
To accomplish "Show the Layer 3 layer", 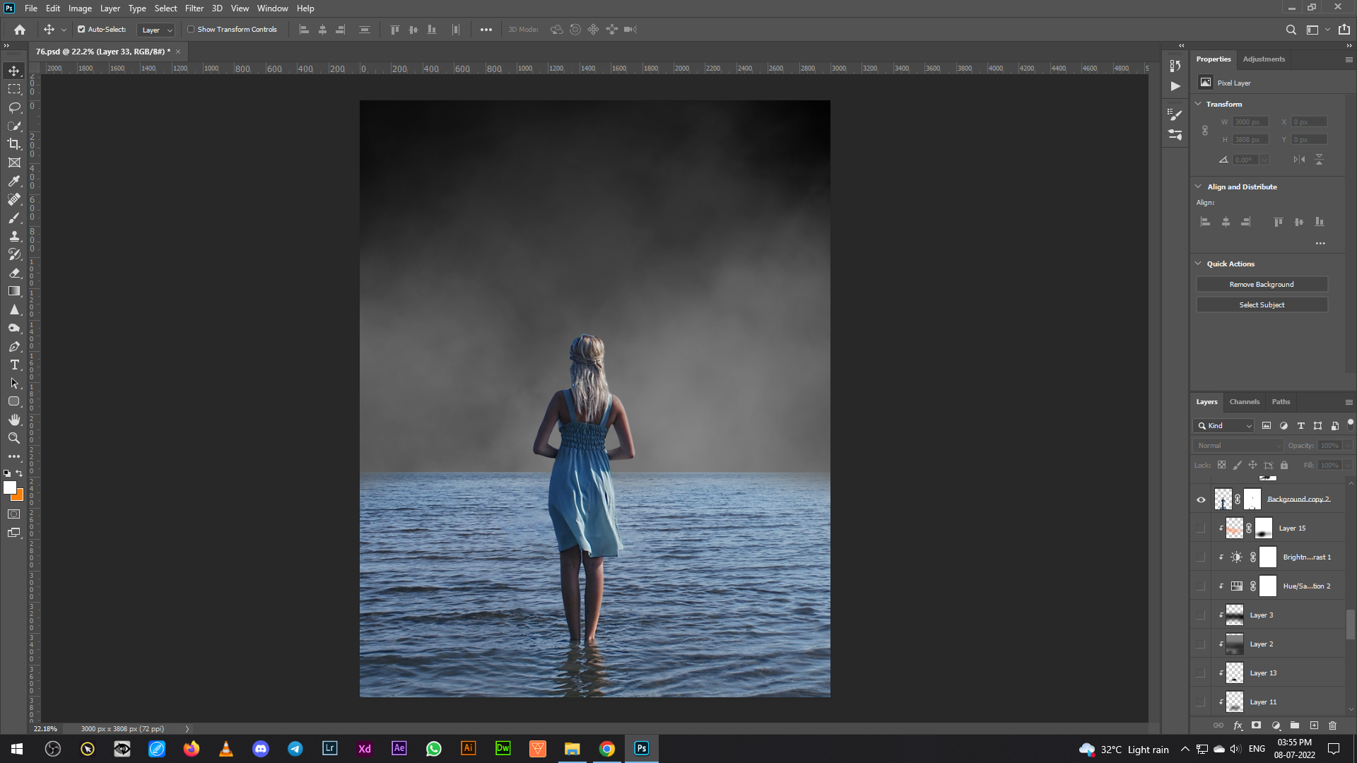I will click(x=1201, y=615).
